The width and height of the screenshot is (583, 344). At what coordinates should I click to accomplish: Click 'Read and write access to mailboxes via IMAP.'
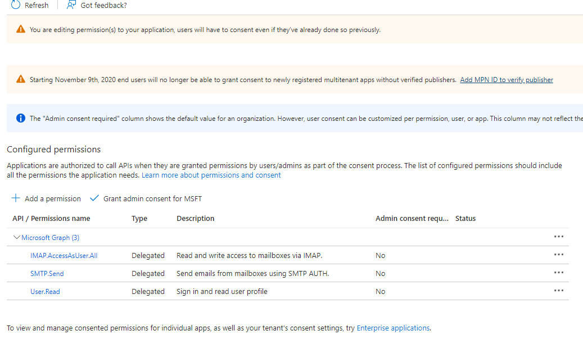(x=249, y=256)
